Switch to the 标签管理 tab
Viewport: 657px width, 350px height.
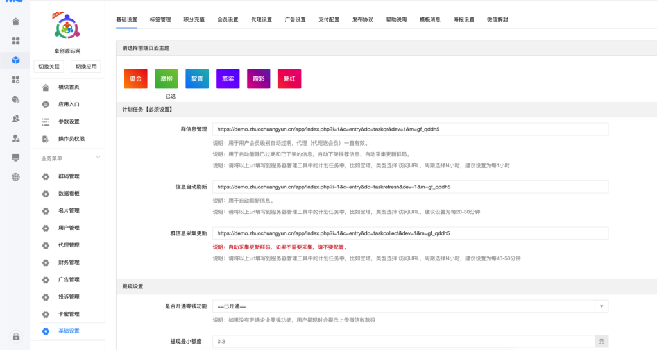pos(160,20)
